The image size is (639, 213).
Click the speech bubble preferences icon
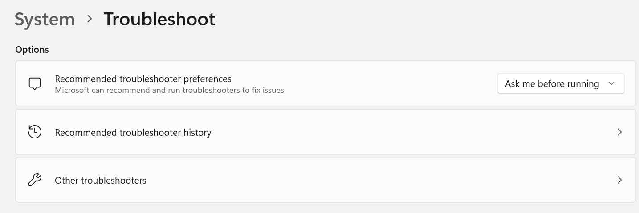tap(35, 84)
